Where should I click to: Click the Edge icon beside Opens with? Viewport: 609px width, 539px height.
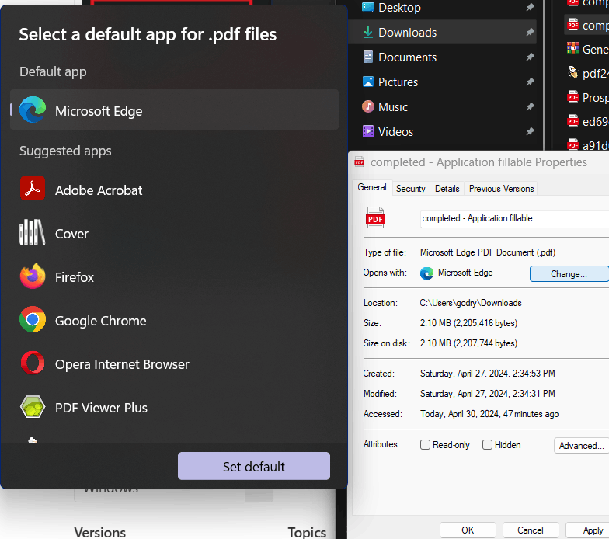pos(427,273)
